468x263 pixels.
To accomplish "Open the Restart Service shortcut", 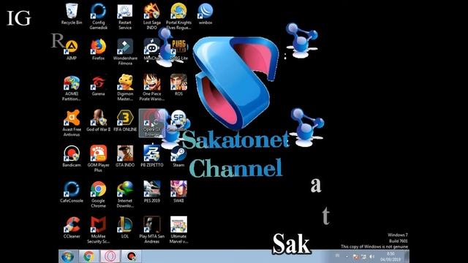I will [125, 16].
